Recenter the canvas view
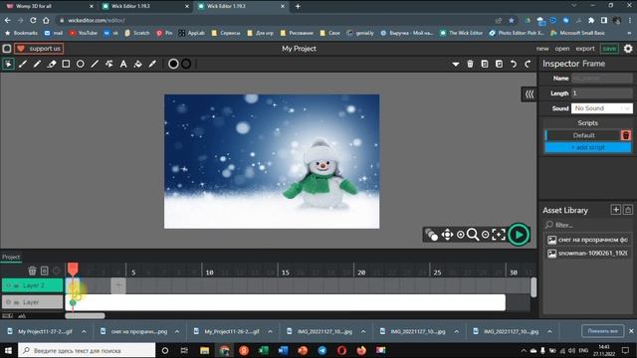 tap(499, 235)
